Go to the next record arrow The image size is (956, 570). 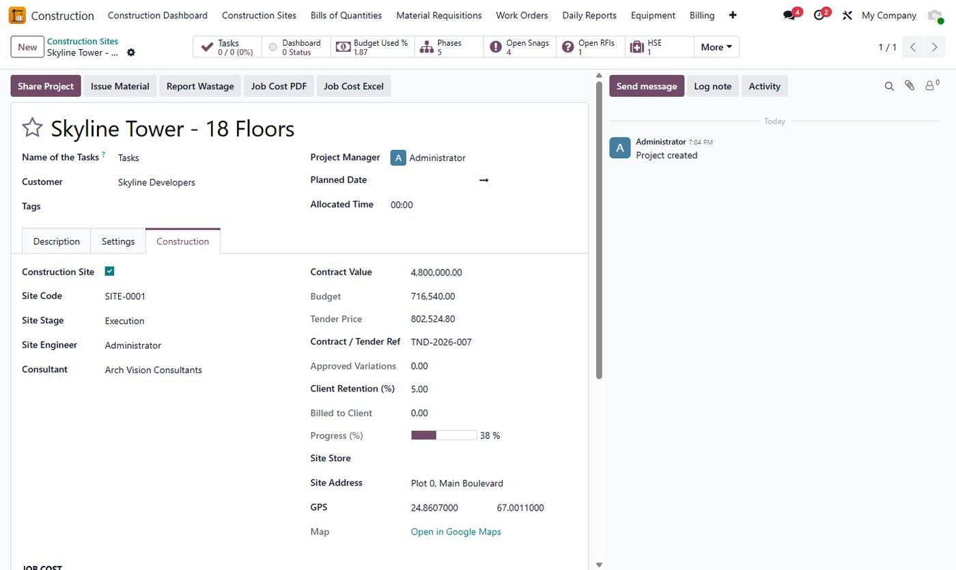pyautogui.click(x=935, y=47)
